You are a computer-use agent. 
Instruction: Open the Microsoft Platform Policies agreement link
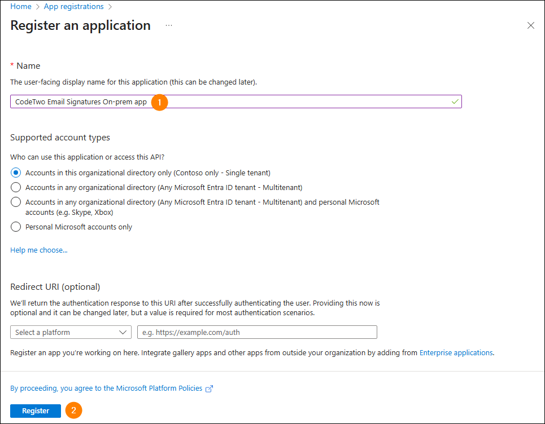click(x=106, y=388)
